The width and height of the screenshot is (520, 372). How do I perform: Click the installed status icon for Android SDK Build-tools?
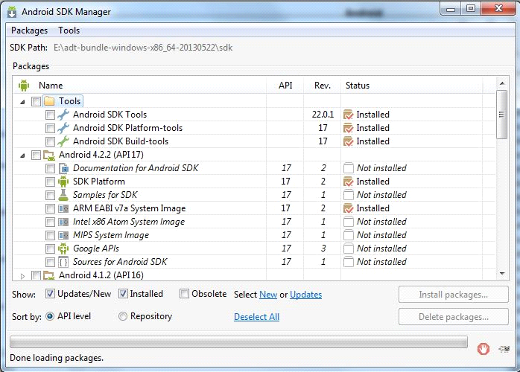click(348, 141)
